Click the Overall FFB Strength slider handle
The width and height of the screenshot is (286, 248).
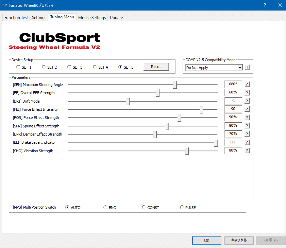(157, 93)
